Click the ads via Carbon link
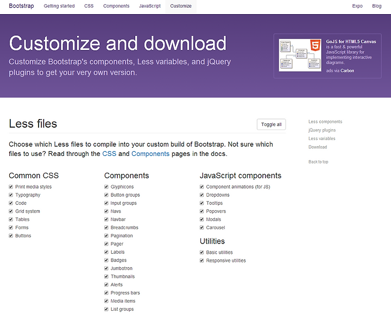 pyautogui.click(x=340, y=71)
